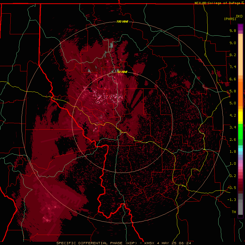Screen dimensions: 245x245
Task: Click the 50 NMI range ring label
Action: pyautogui.click(x=122, y=72)
